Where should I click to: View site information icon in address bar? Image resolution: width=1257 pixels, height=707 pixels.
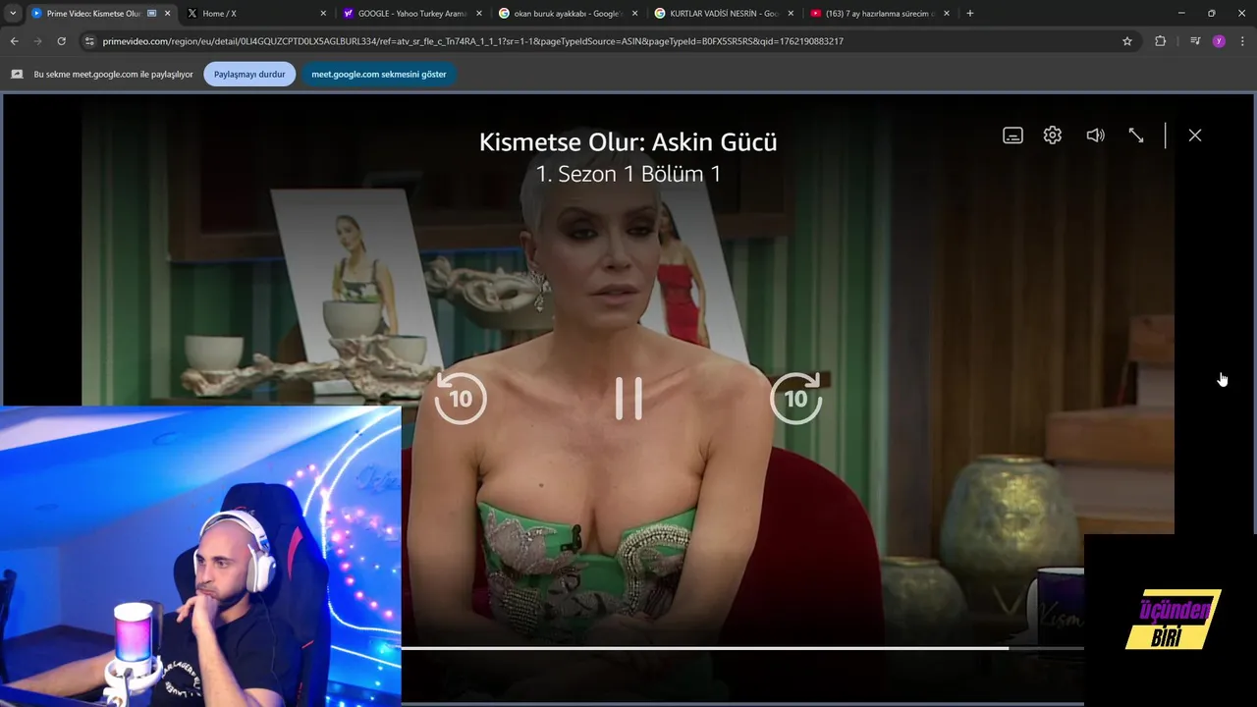(x=89, y=41)
